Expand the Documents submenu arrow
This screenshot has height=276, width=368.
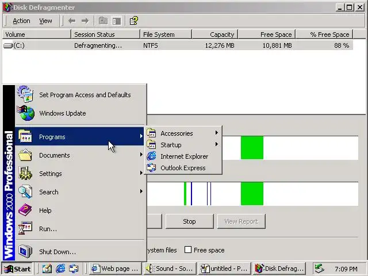(141, 155)
